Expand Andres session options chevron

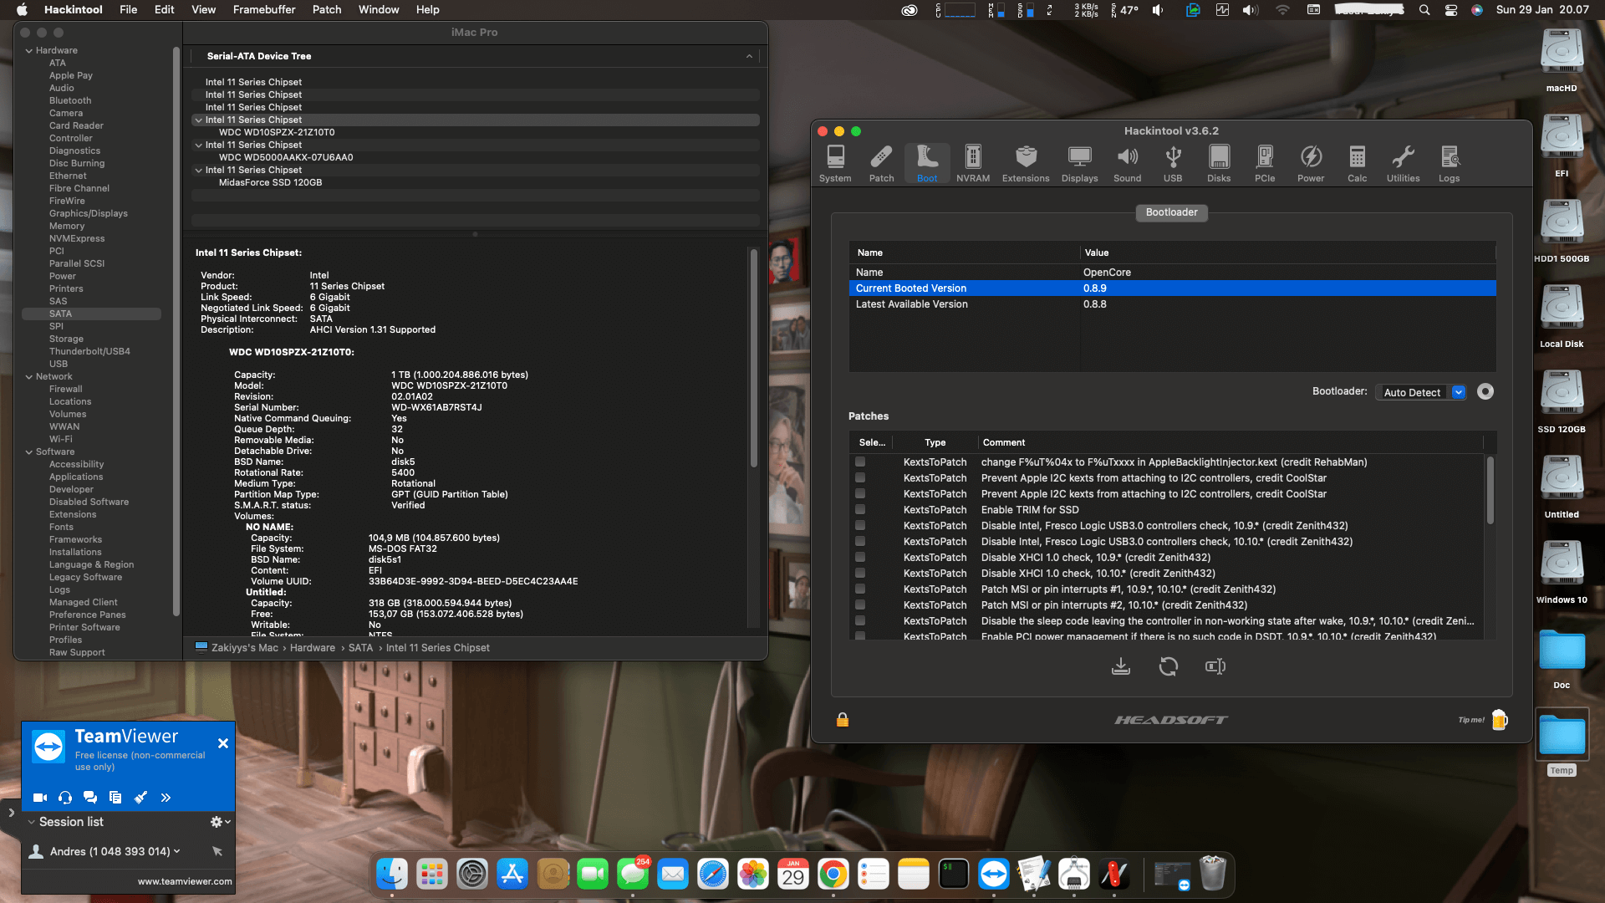tap(177, 851)
